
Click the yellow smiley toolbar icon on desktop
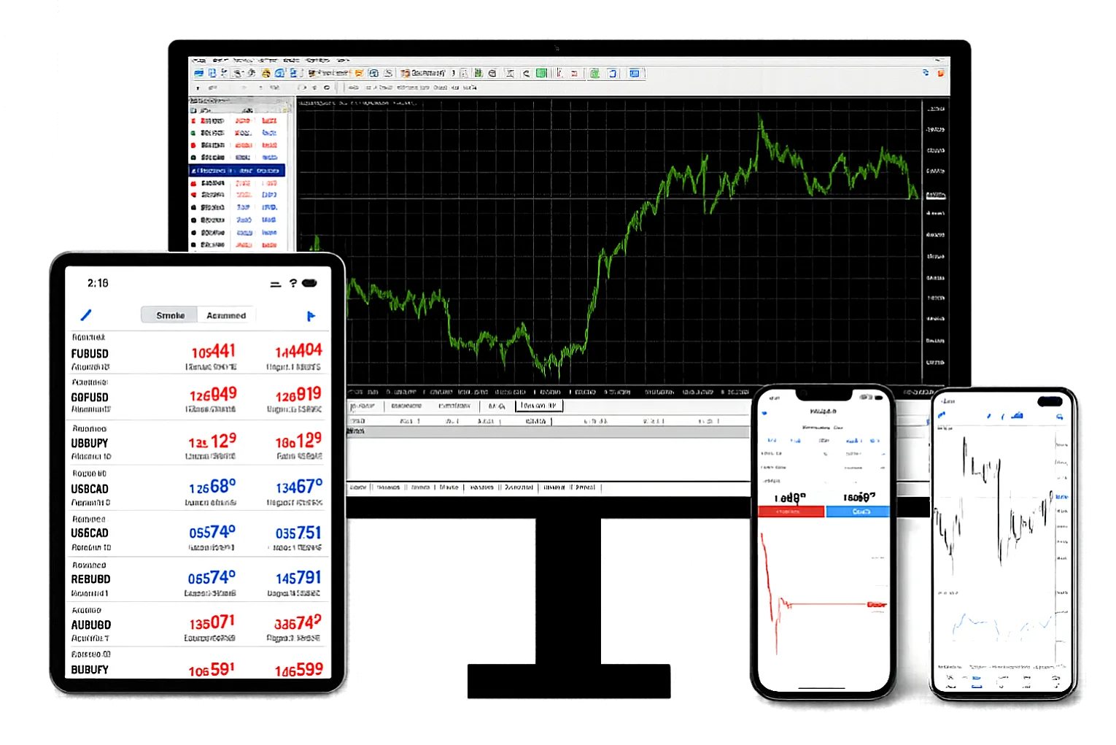[266, 73]
